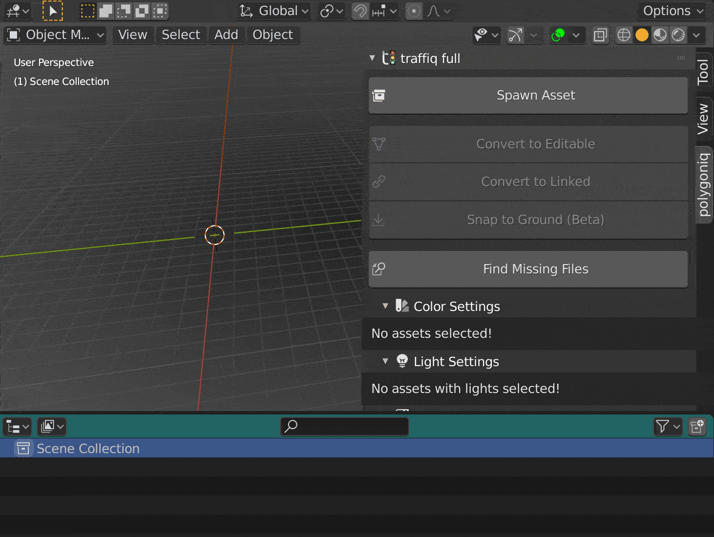Toggle X-Ray mode in the viewport
714x537 pixels.
tap(600, 35)
